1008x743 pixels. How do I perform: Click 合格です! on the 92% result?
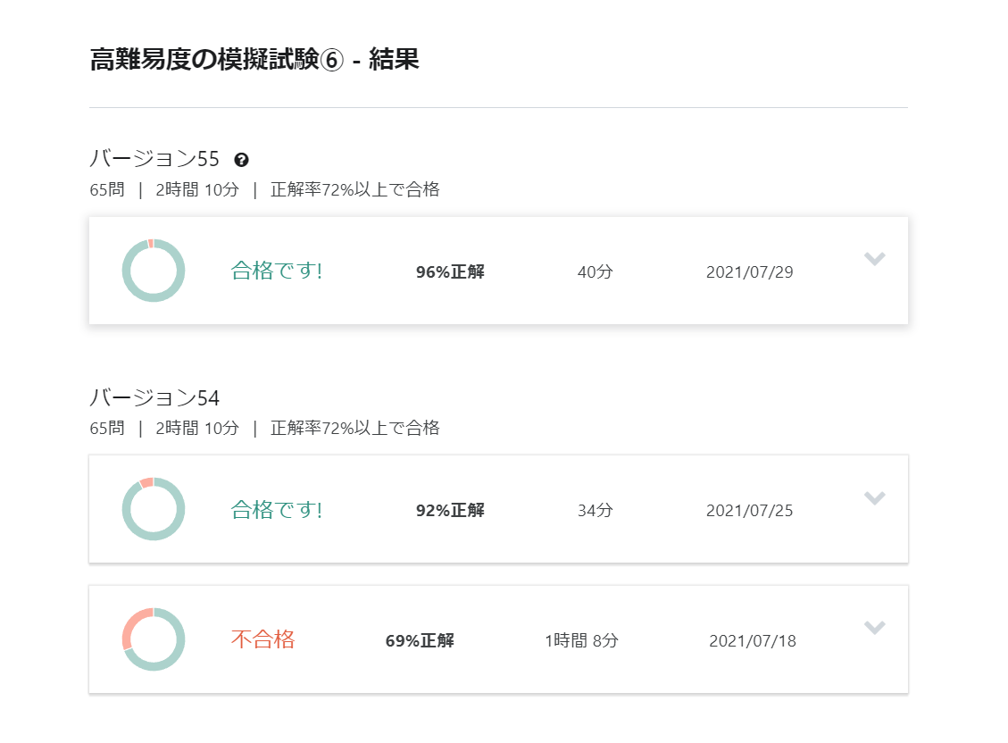point(277,510)
